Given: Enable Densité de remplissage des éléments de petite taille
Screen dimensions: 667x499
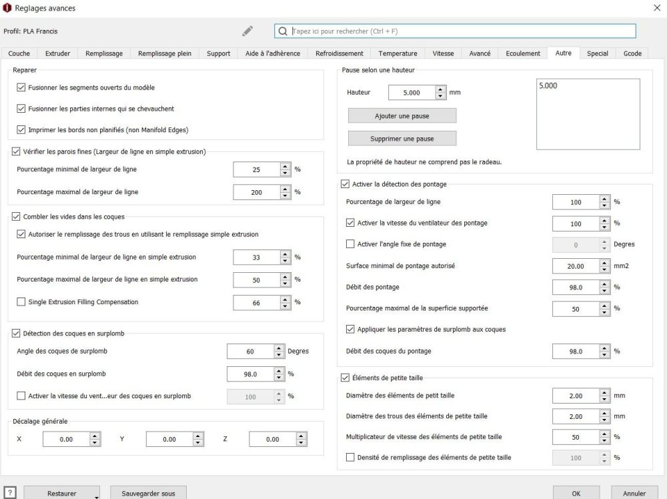Looking at the screenshot, I should click(x=350, y=458).
